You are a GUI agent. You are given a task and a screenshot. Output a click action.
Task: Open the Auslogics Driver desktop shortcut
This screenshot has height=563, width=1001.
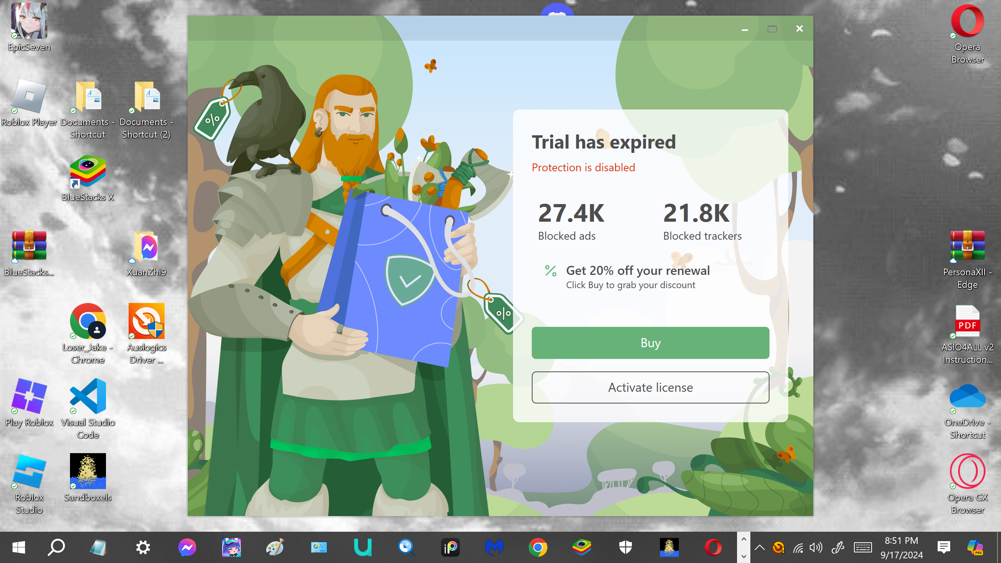pyautogui.click(x=146, y=321)
